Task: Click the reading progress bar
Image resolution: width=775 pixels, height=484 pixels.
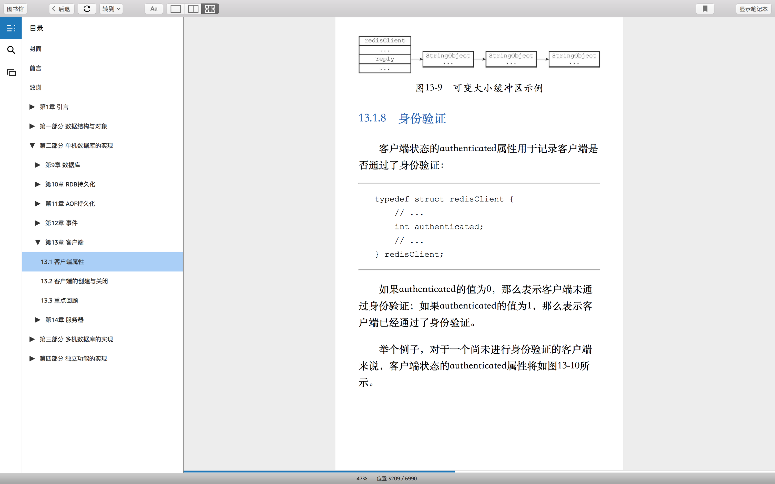Action: pos(479,471)
